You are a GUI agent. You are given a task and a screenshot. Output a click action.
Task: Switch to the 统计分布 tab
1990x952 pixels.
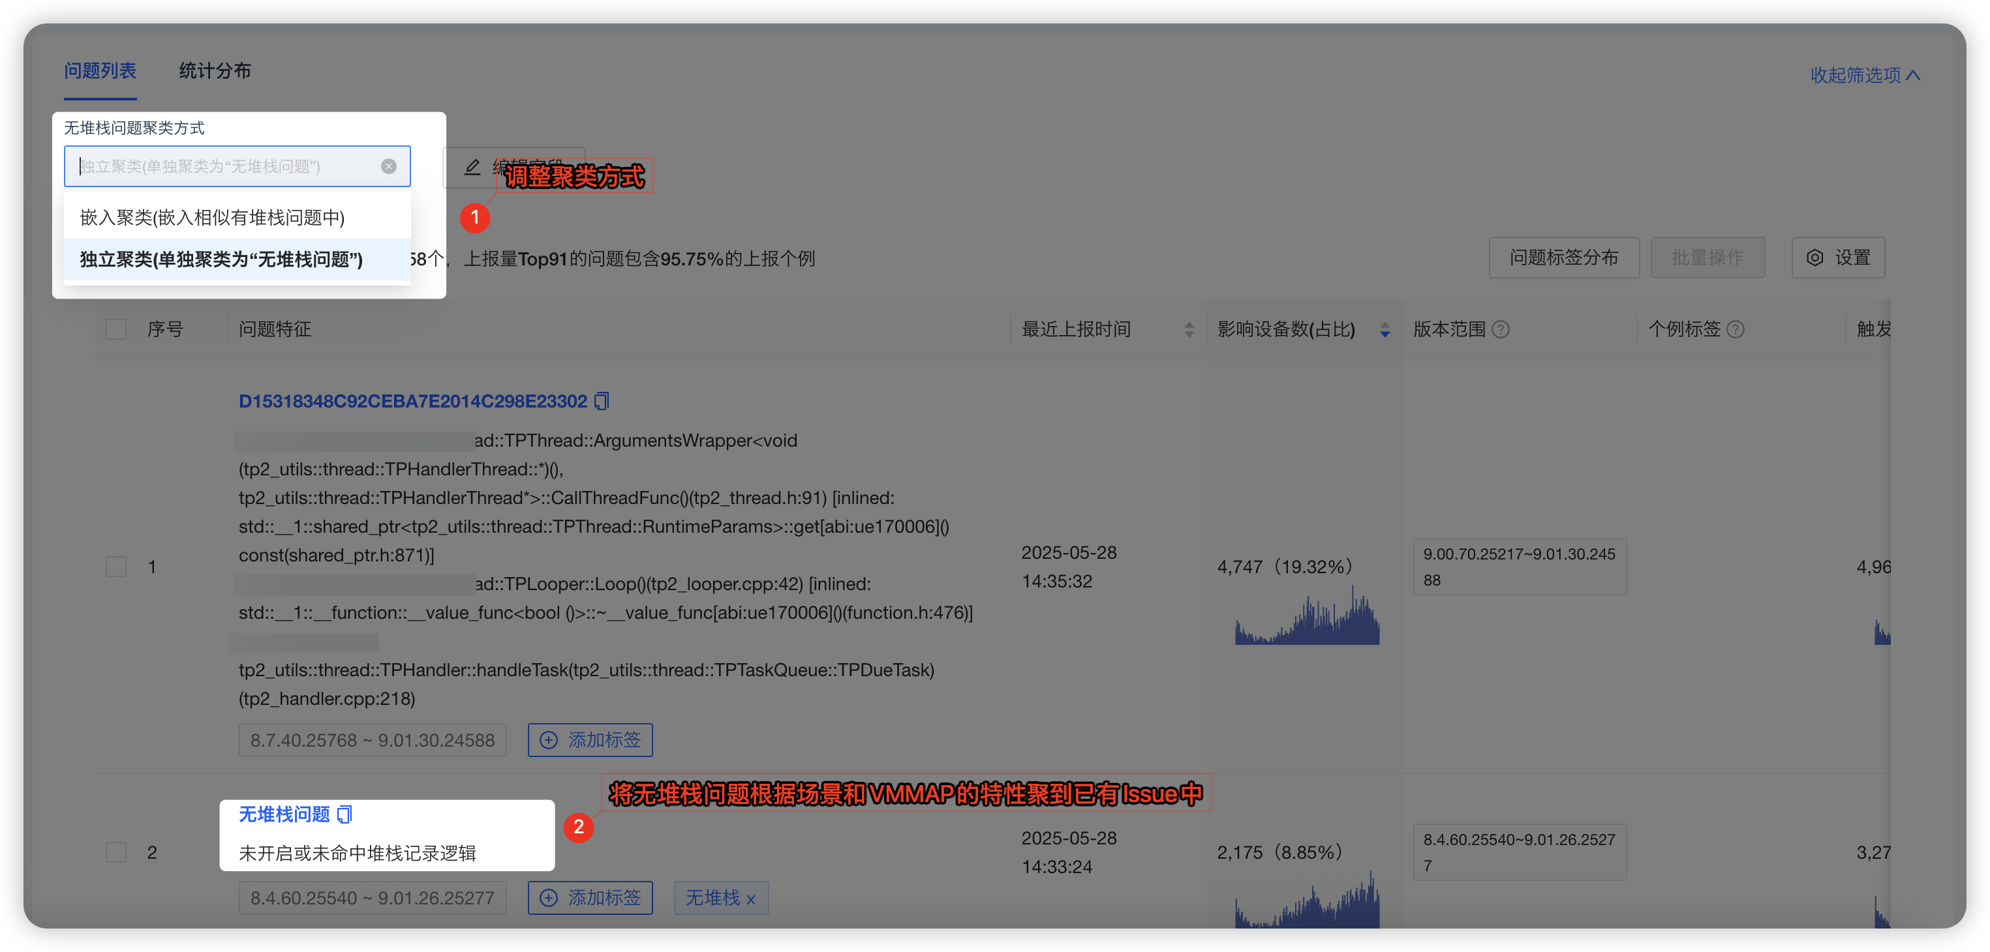[215, 71]
